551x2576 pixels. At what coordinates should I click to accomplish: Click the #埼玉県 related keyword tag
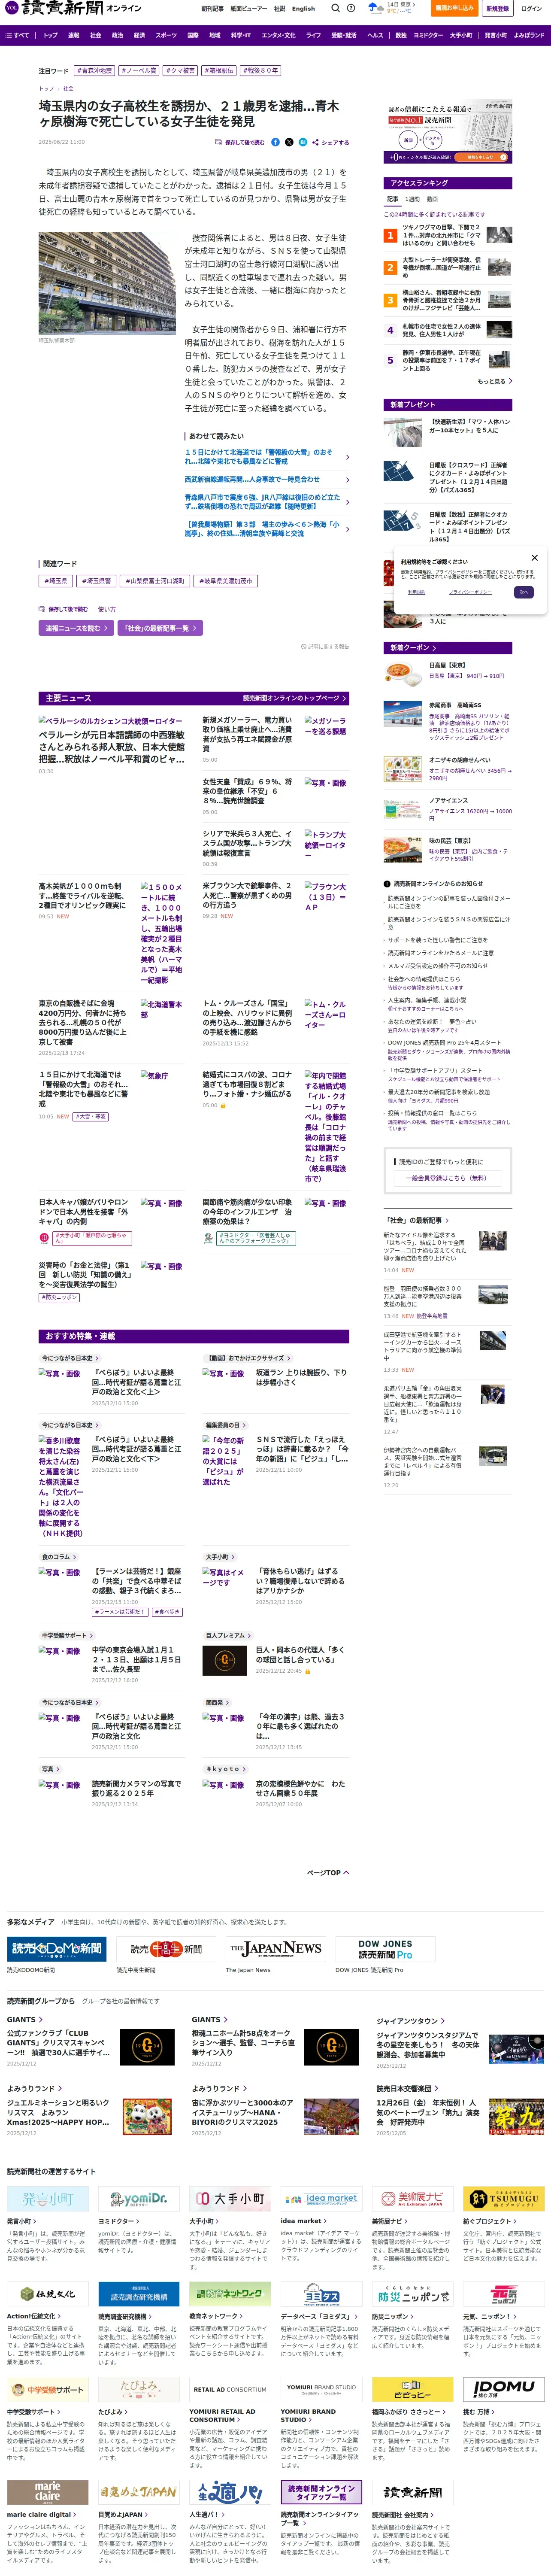56,581
